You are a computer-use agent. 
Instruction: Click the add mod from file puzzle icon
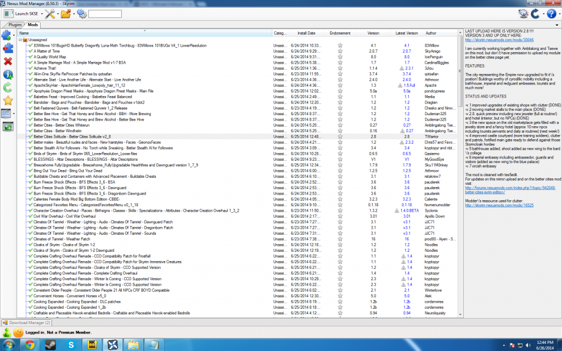(x=7, y=36)
